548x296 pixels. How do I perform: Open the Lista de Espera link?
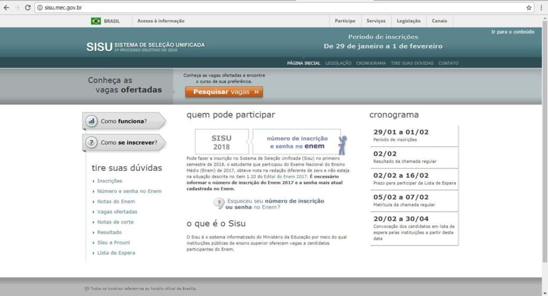[116, 253]
